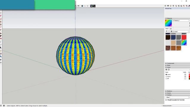Switch to the Iso view (house icon)
Image resolution: width=190 pixels, height=107 pixels.
76,6
